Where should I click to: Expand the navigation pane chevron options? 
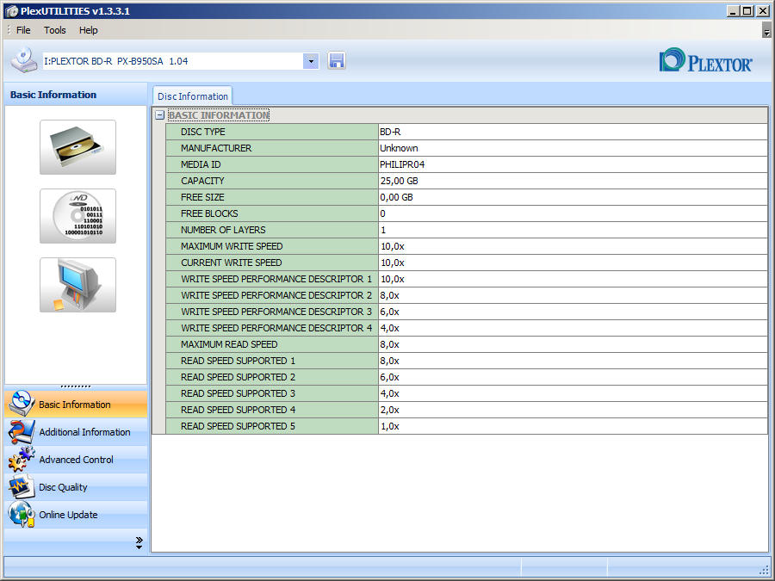click(139, 542)
